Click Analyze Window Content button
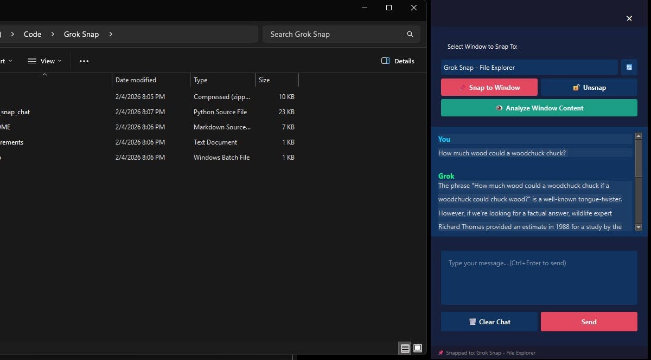651x360 pixels. pos(539,108)
